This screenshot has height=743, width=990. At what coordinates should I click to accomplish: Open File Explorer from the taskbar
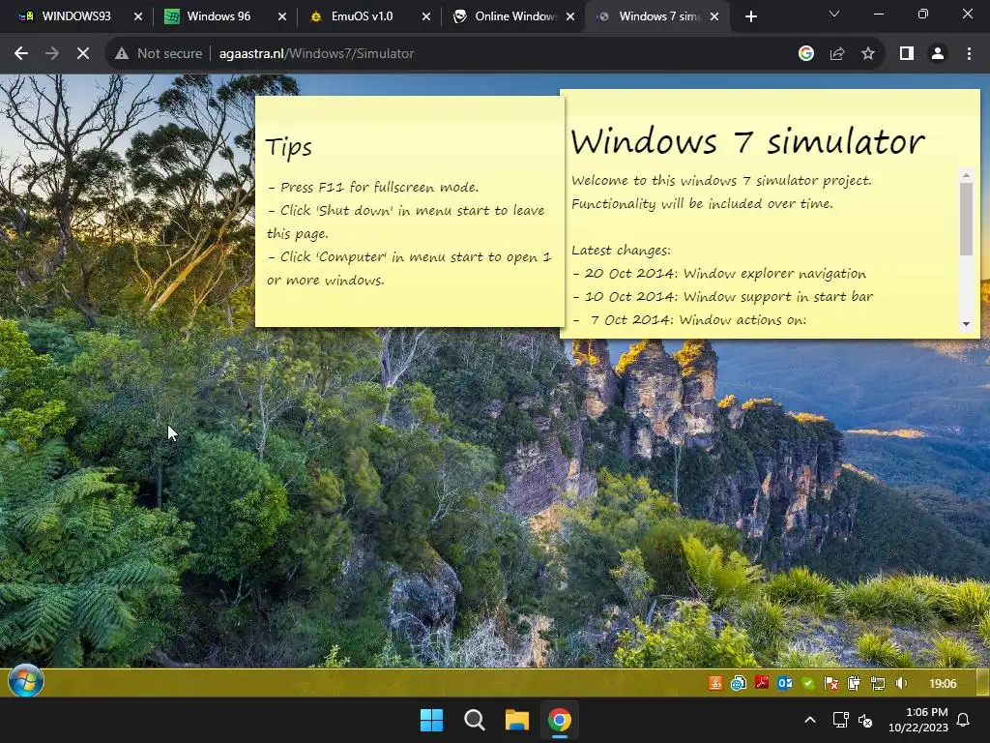[x=517, y=720]
